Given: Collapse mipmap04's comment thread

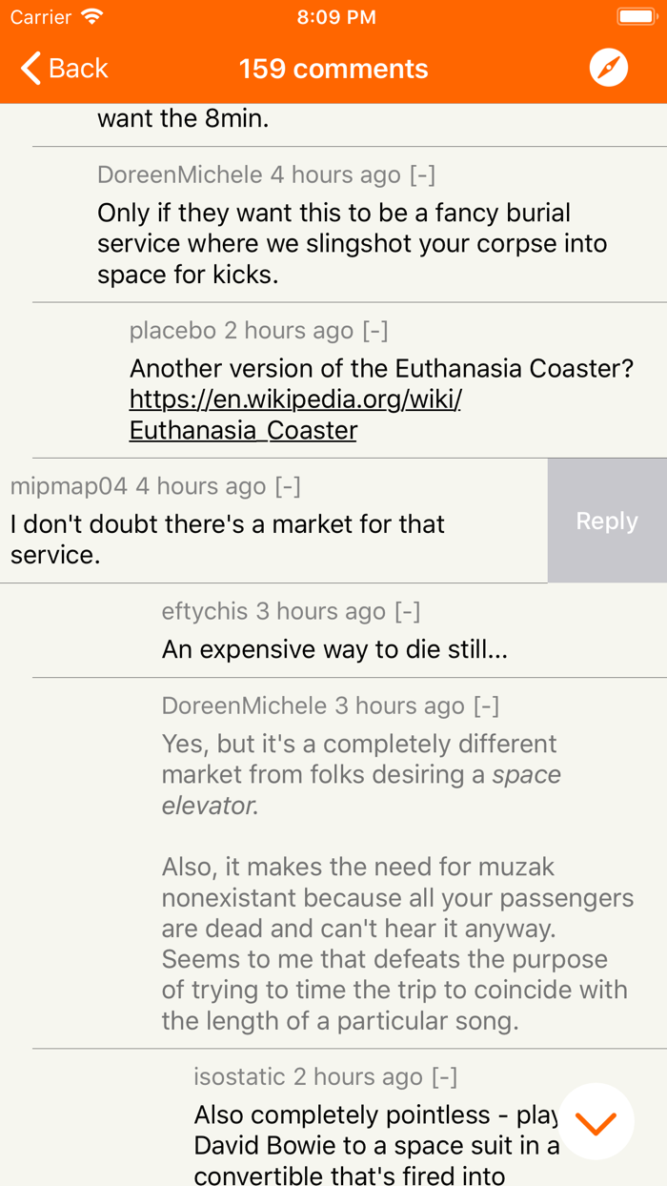Looking at the screenshot, I should 290,486.
